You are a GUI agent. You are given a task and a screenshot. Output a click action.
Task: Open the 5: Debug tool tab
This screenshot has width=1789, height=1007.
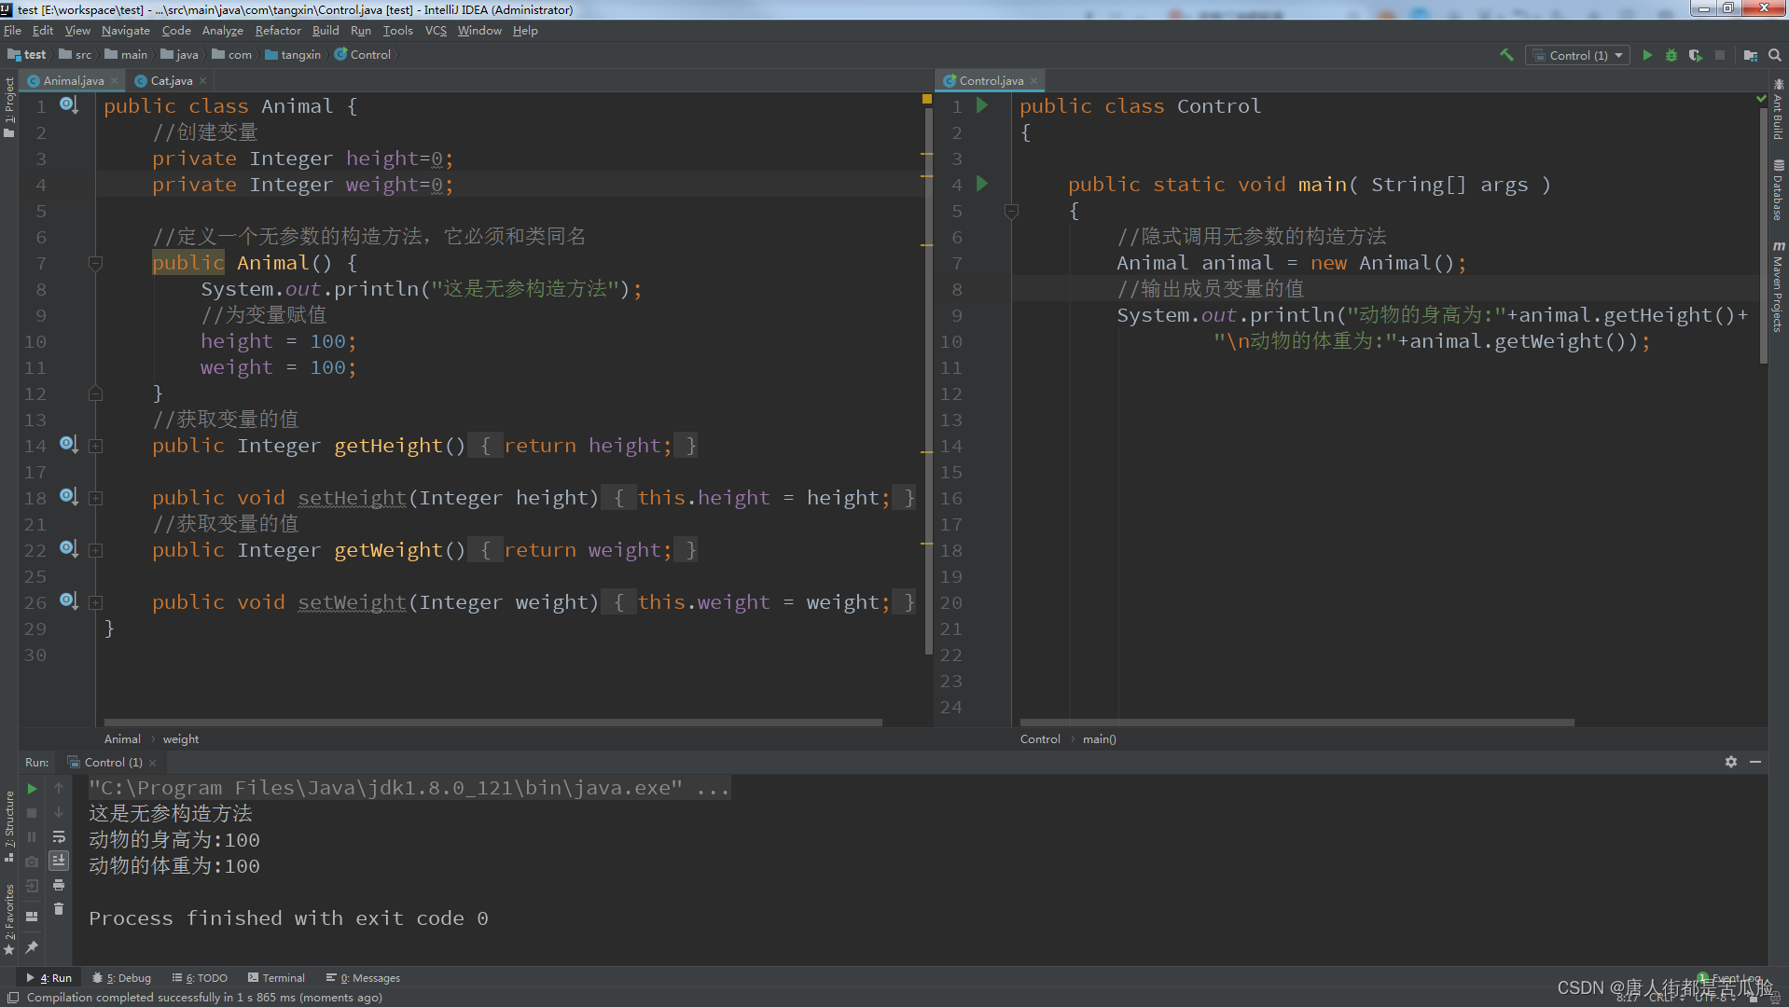coord(122,978)
